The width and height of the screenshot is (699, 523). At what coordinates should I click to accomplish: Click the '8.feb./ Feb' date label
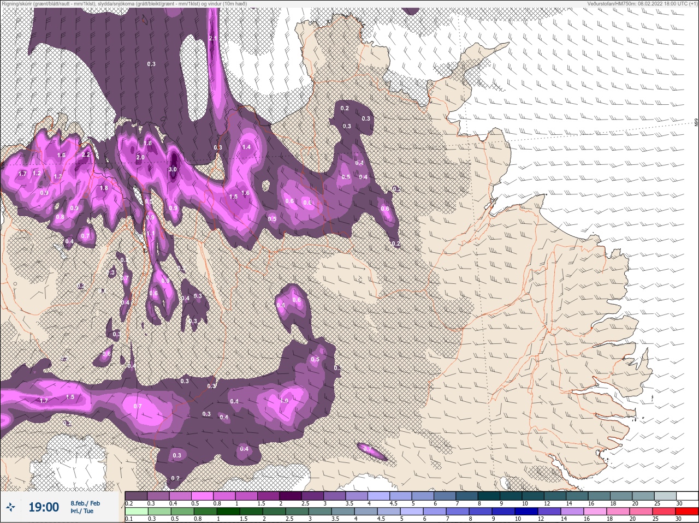point(85,503)
